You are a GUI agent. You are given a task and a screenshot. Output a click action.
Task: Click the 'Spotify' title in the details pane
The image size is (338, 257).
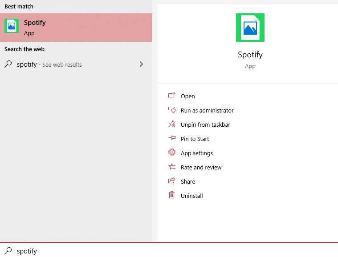[250, 55]
